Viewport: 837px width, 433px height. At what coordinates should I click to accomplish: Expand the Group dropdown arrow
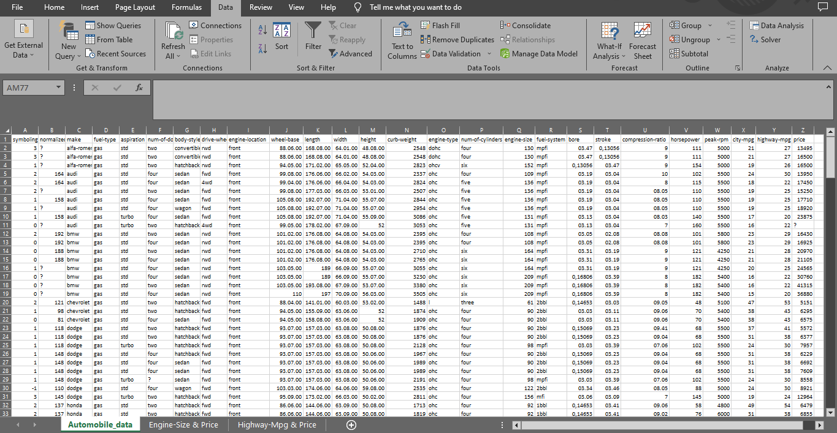tap(710, 26)
